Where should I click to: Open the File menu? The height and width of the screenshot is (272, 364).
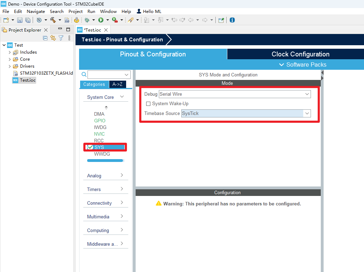pyautogui.click(x=6, y=11)
